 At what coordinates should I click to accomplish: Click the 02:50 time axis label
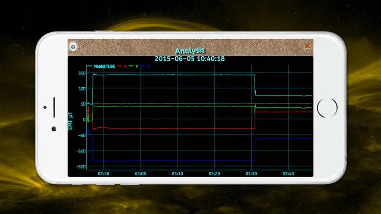(103, 174)
